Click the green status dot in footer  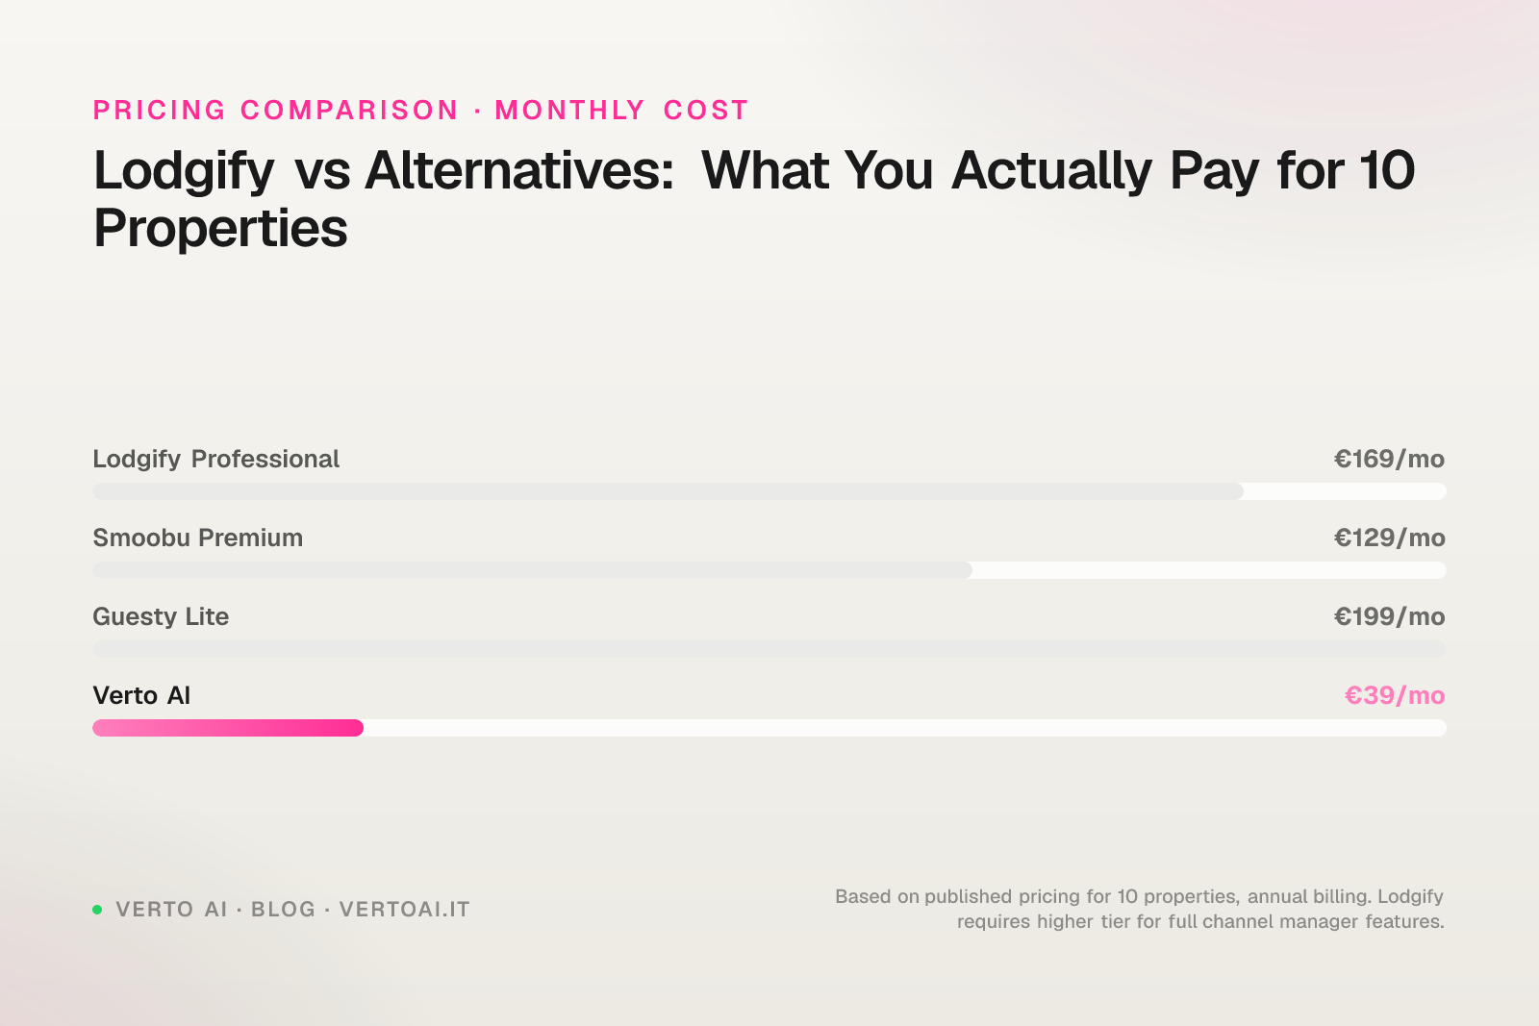97,910
